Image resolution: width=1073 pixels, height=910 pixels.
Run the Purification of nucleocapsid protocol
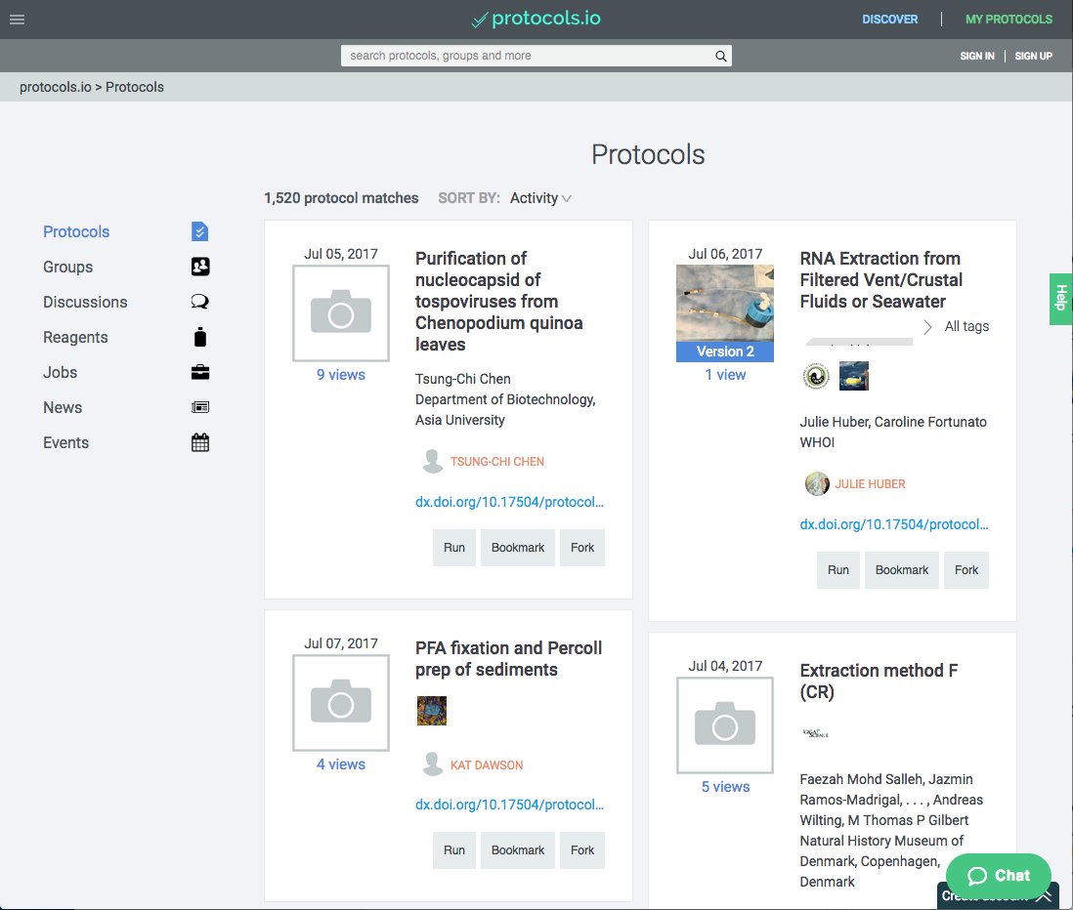click(453, 548)
